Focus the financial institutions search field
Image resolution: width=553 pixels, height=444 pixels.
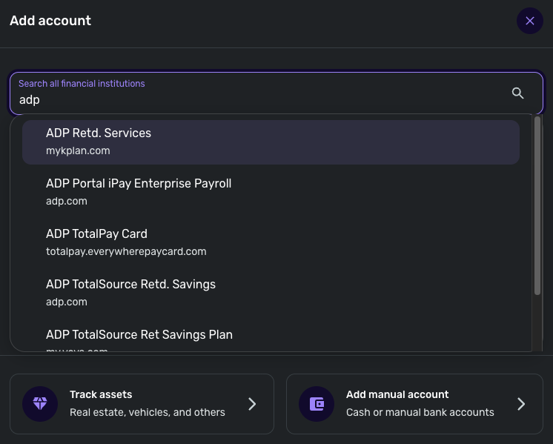259,99
